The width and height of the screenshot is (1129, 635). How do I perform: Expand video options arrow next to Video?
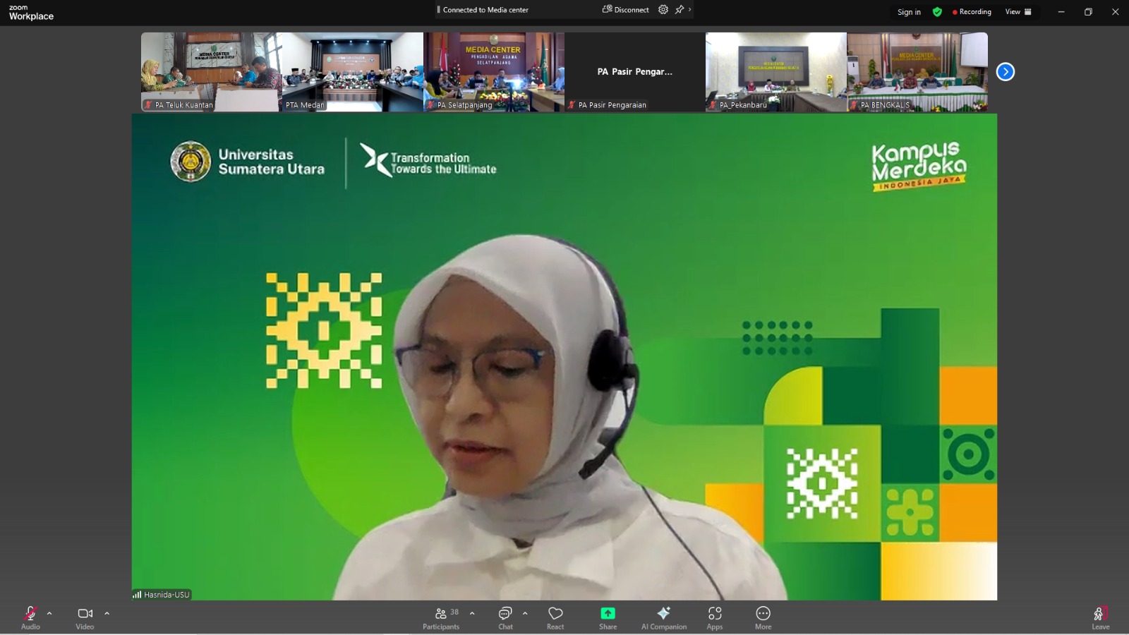tap(107, 613)
